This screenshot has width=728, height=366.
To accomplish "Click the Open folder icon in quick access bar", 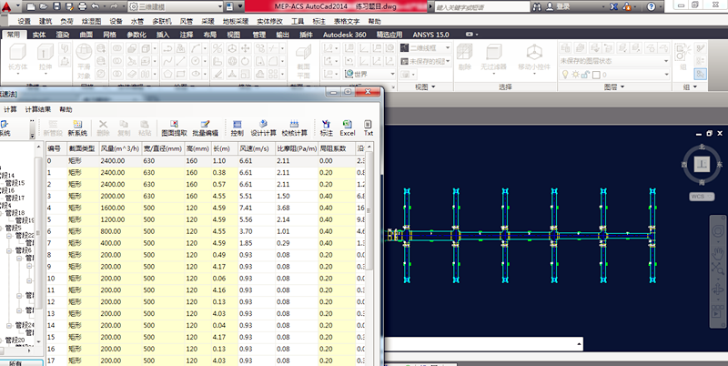I will click(44, 6).
